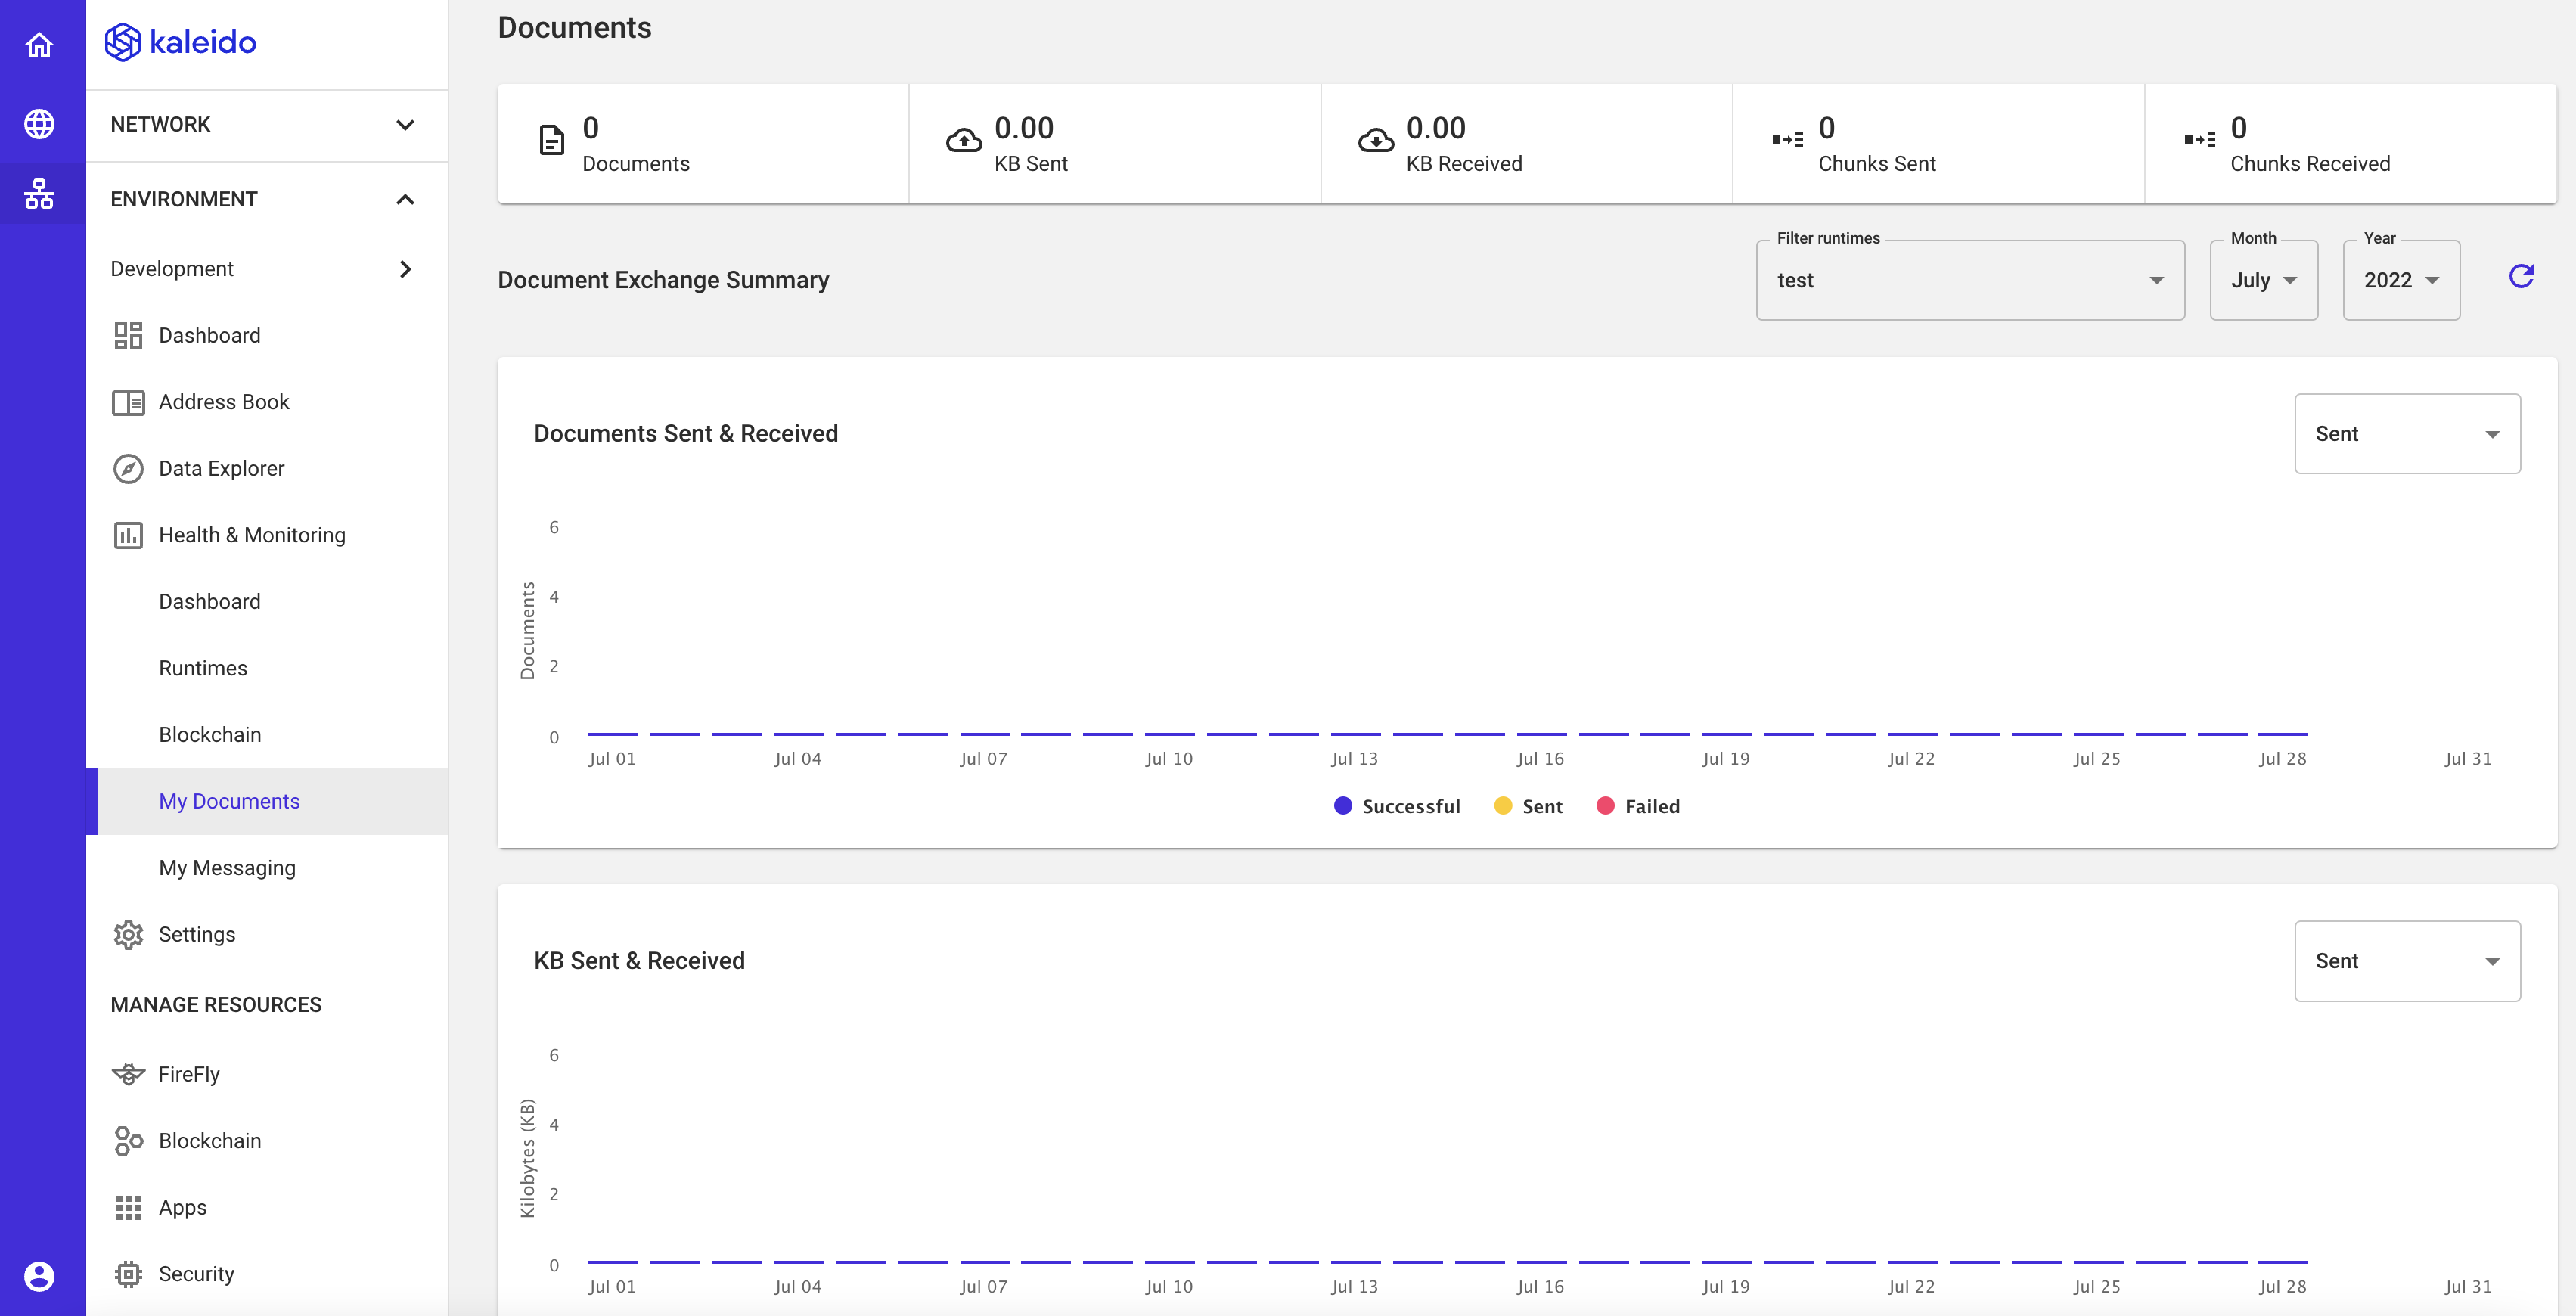The height and width of the screenshot is (1316, 2576).
Task: Click the Documents Sent & Received heading
Action: [686, 433]
